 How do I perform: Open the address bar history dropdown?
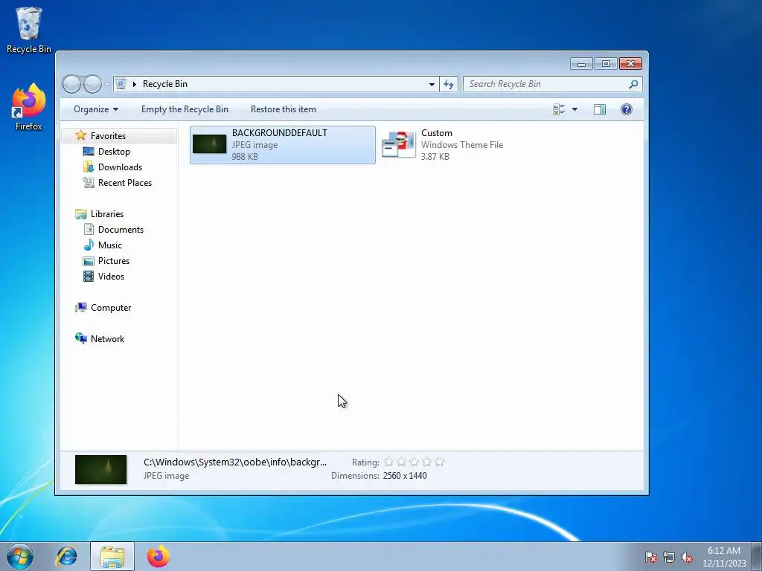coord(432,84)
